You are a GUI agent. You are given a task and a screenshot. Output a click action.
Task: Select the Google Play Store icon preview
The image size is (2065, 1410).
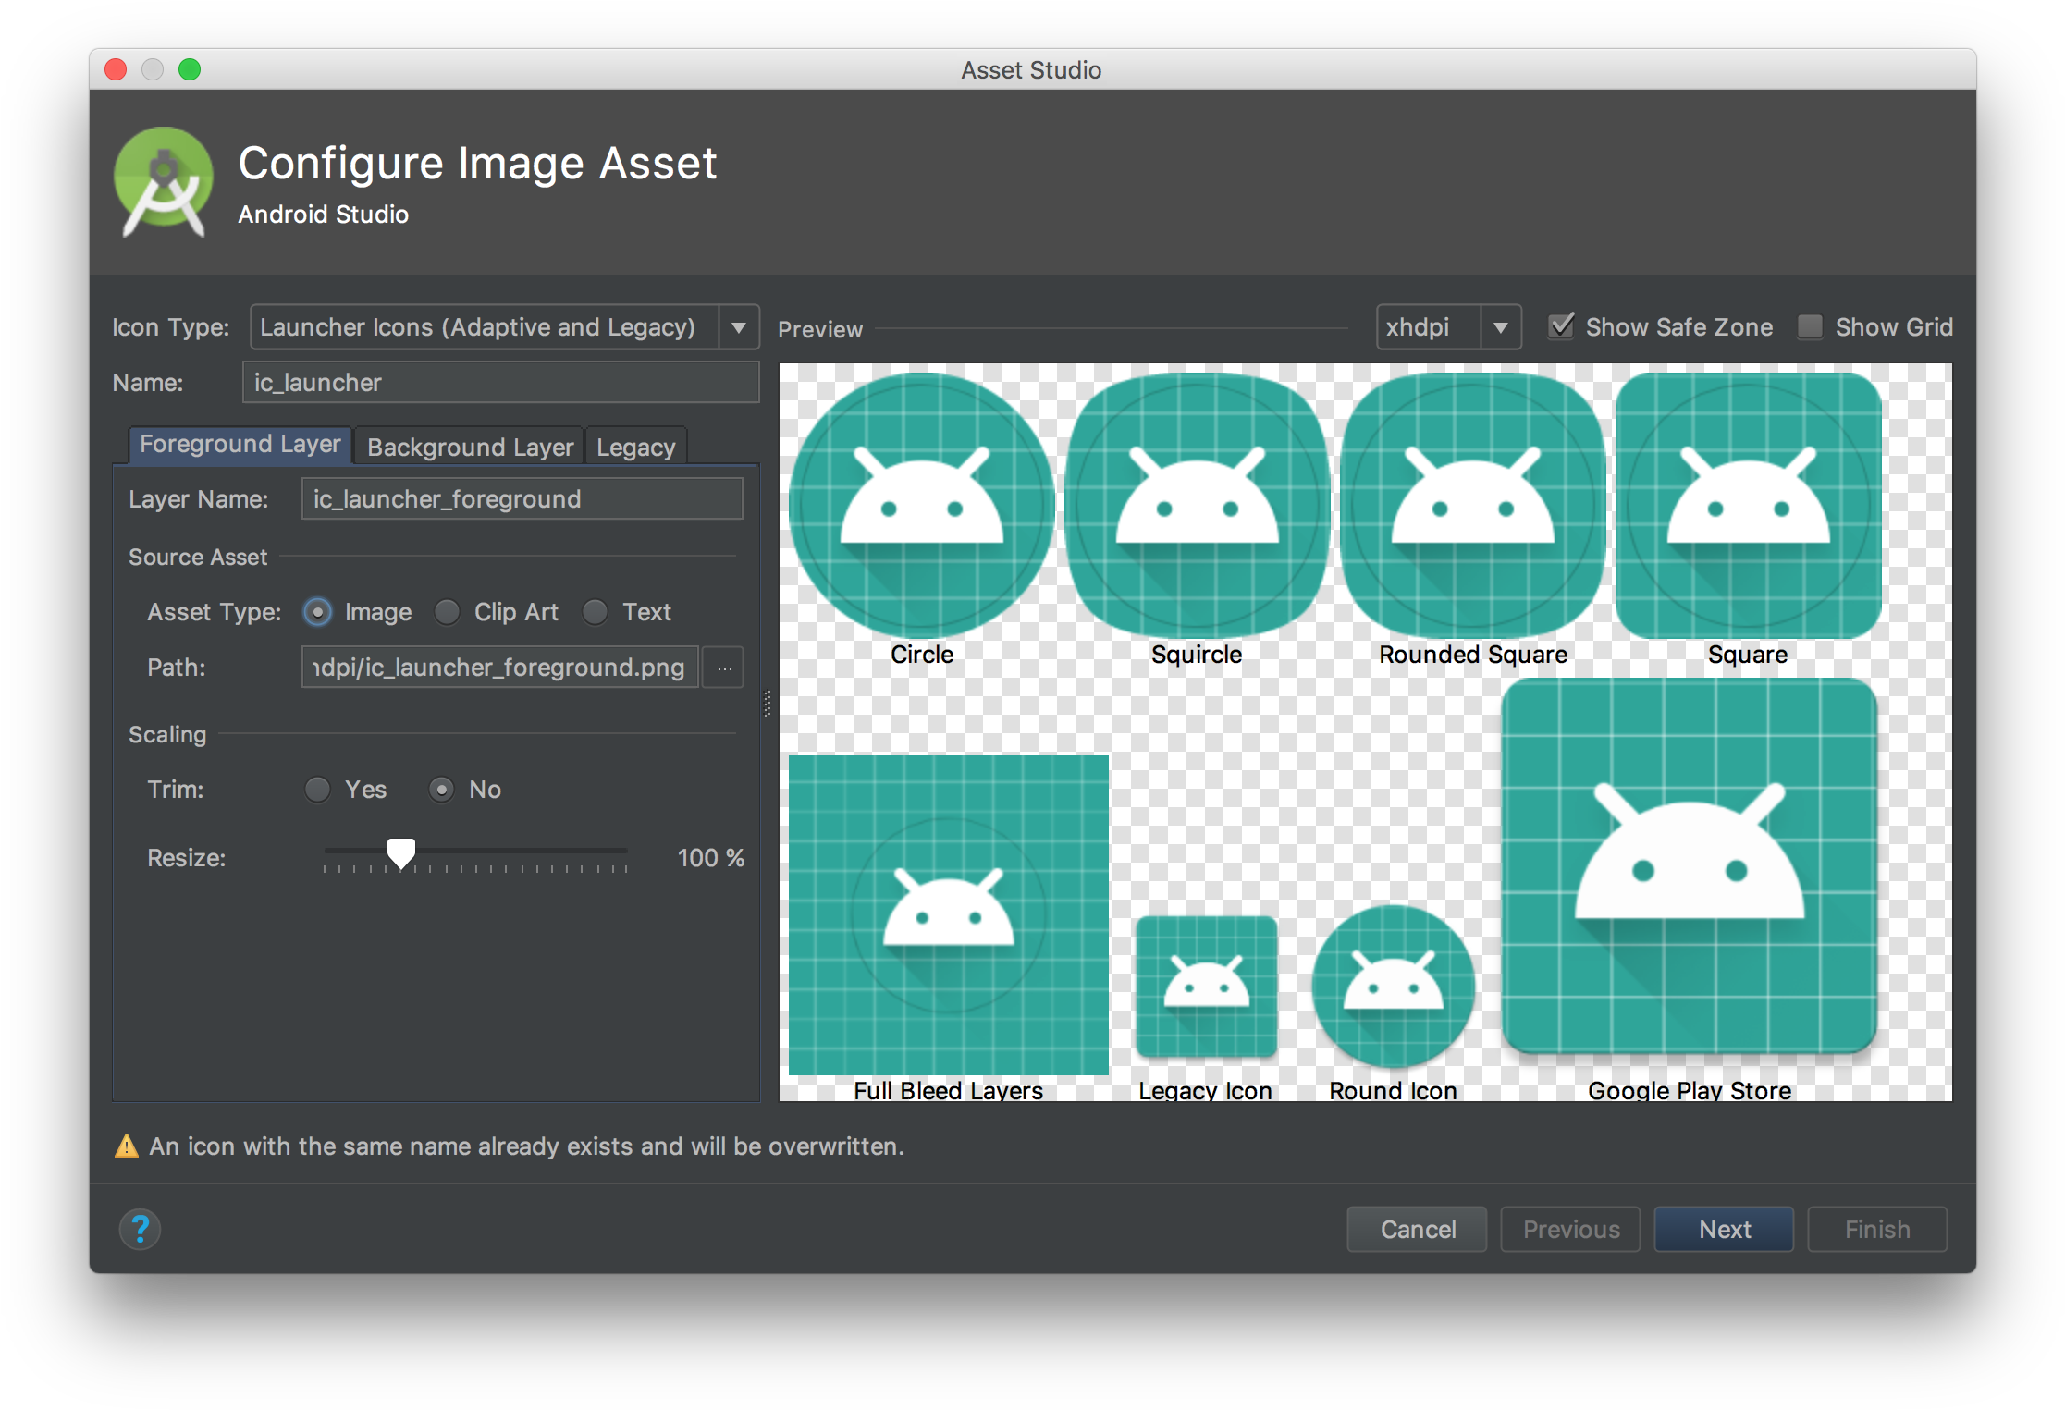pyautogui.click(x=1690, y=865)
